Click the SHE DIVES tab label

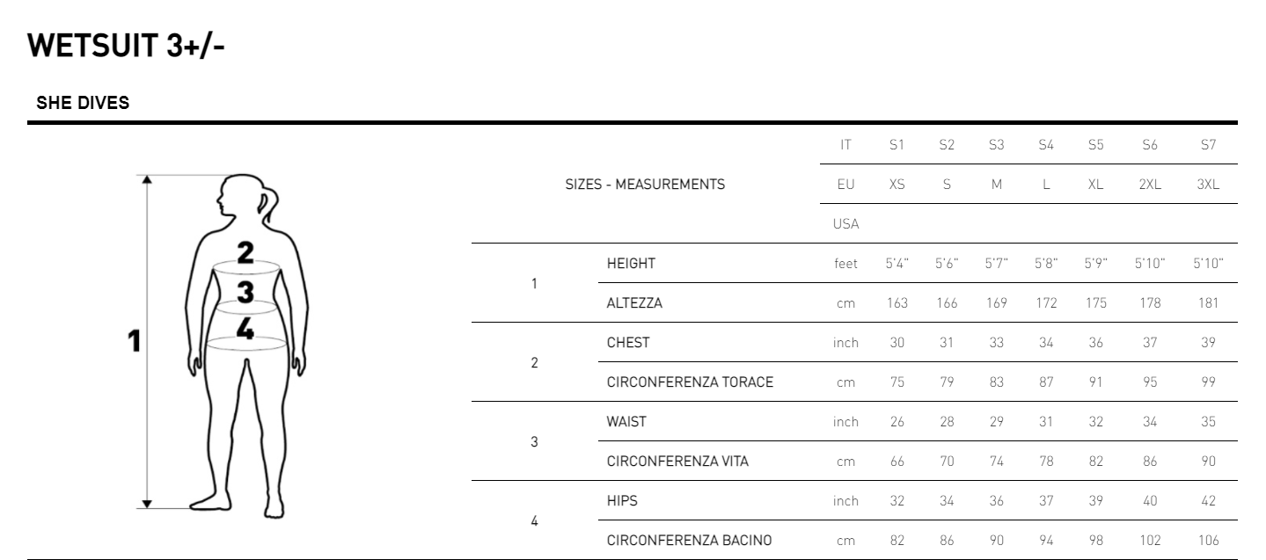83,103
